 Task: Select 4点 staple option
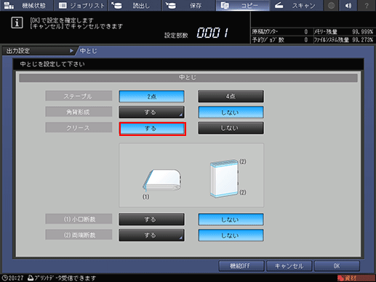coord(231,97)
